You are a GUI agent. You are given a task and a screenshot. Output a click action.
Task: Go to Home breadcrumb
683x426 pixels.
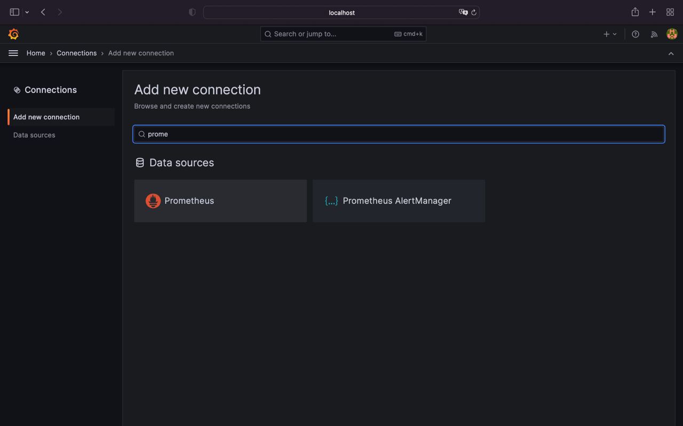coord(36,53)
